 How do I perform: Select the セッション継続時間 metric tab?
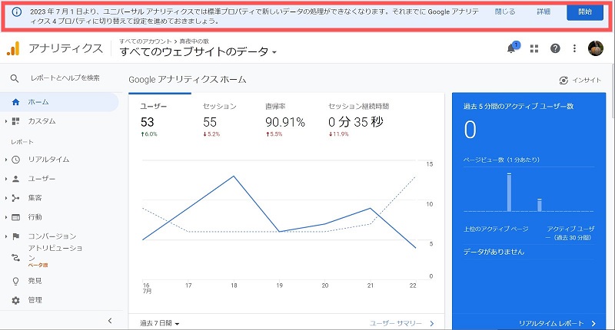coord(358,120)
